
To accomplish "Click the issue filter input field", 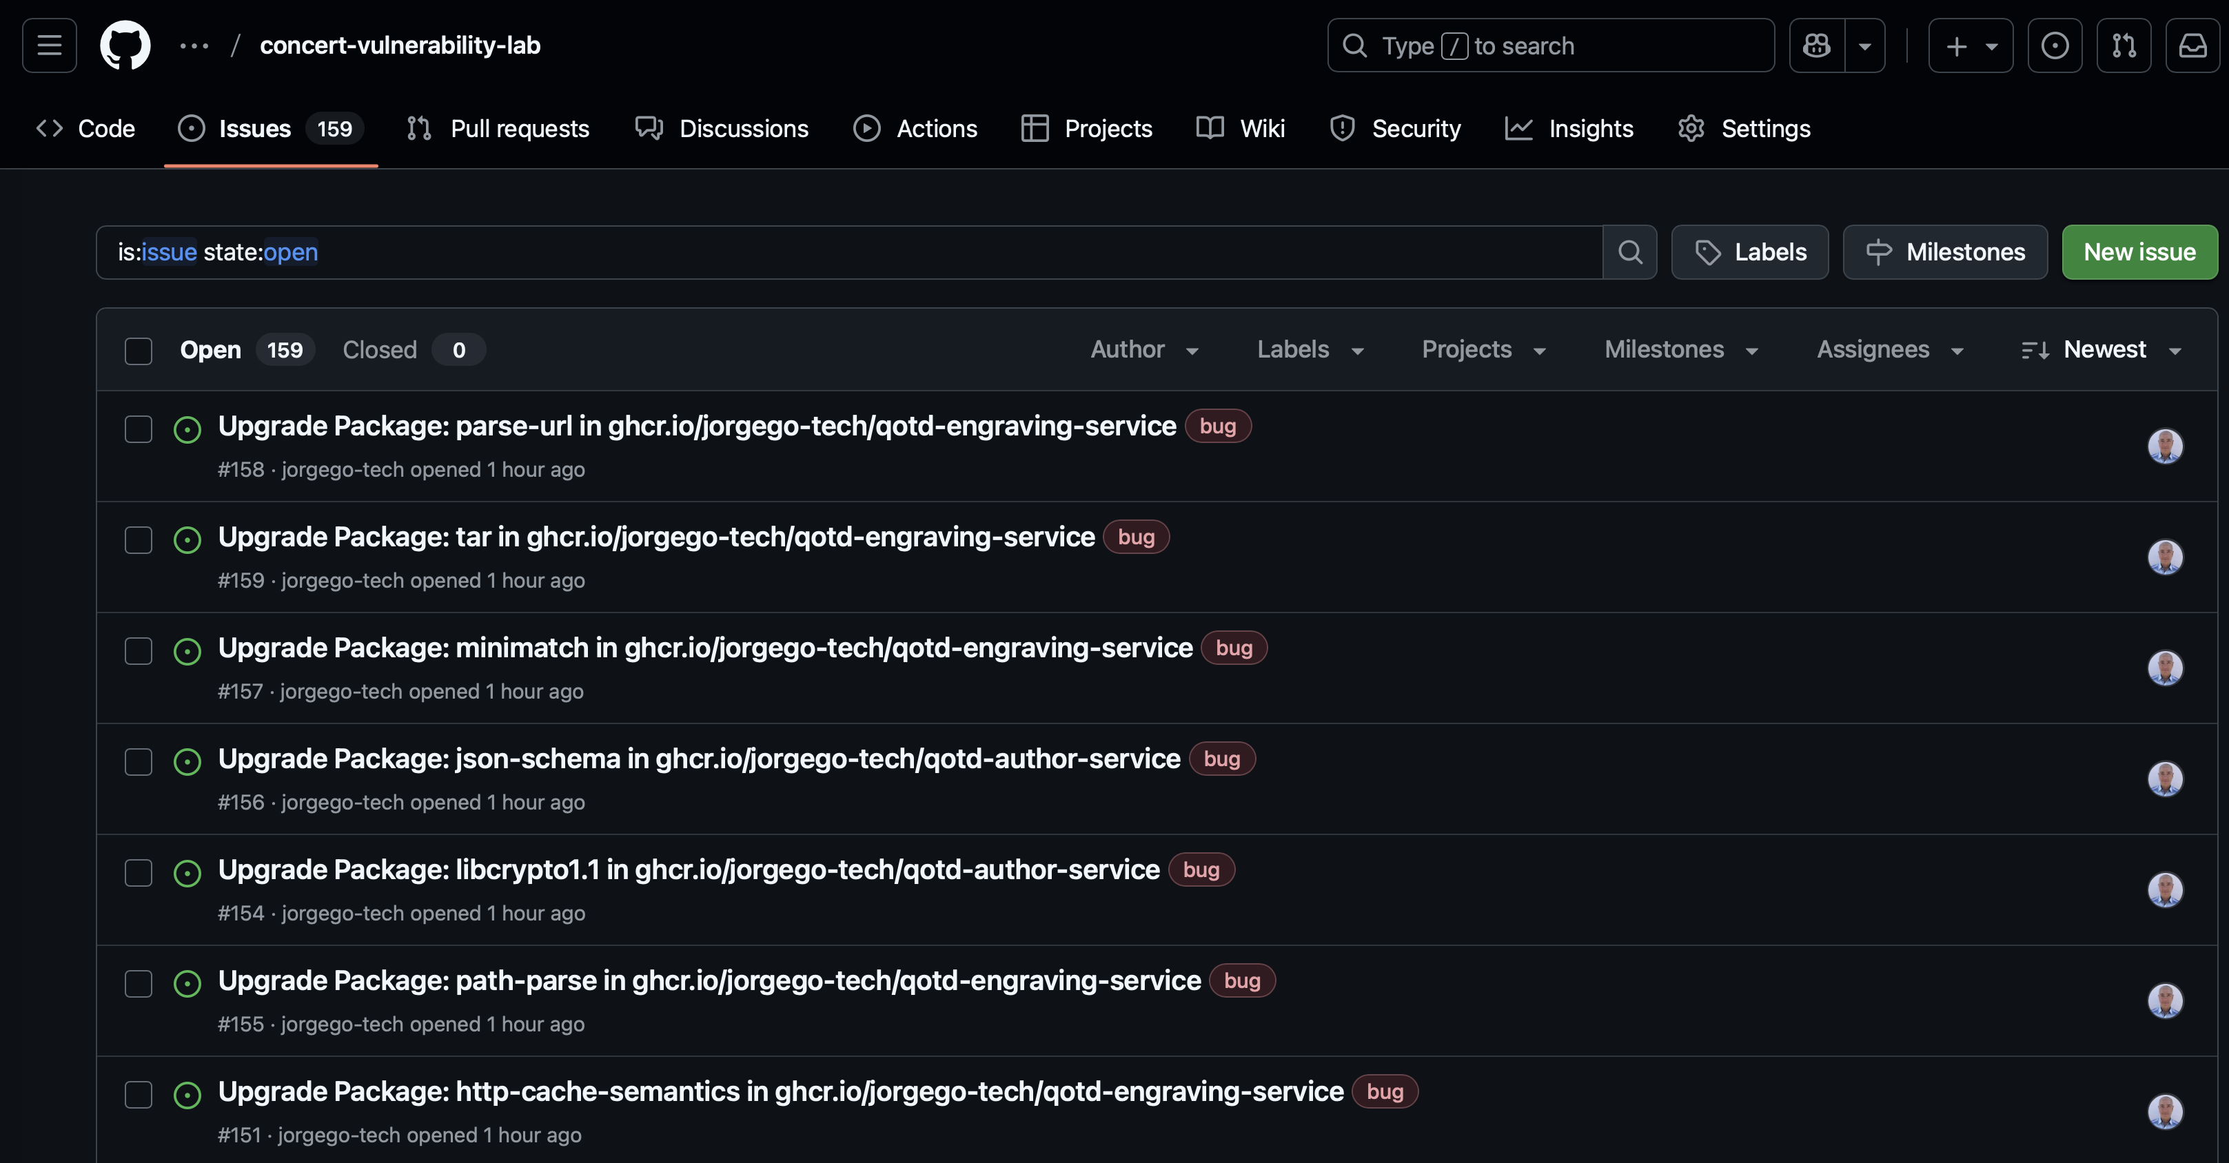I will pyautogui.click(x=848, y=251).
